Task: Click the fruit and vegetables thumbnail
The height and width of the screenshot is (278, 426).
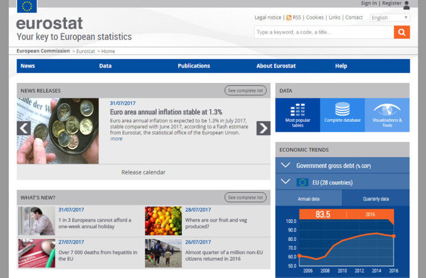Action: pyautogui.click(x=163, y=221)
